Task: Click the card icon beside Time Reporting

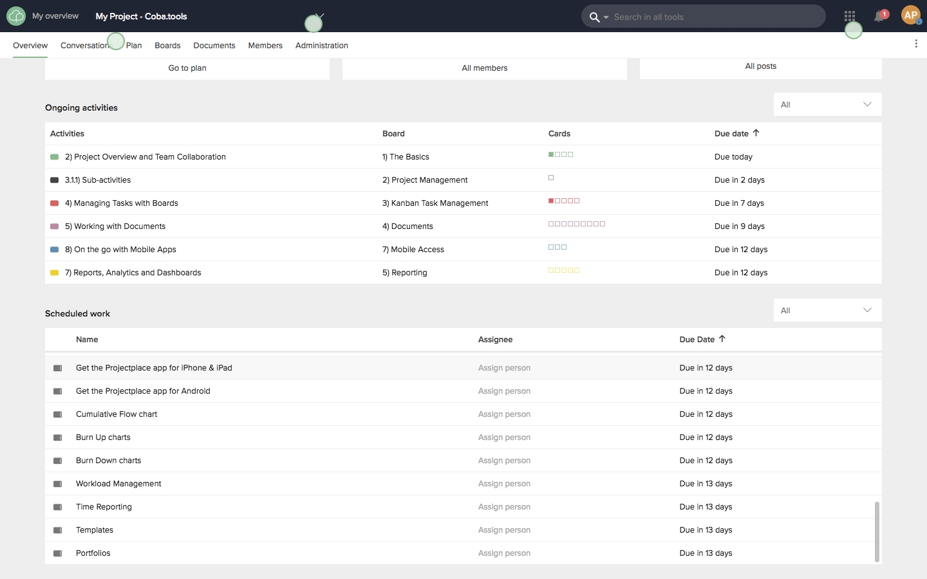Action: (57, 508)
